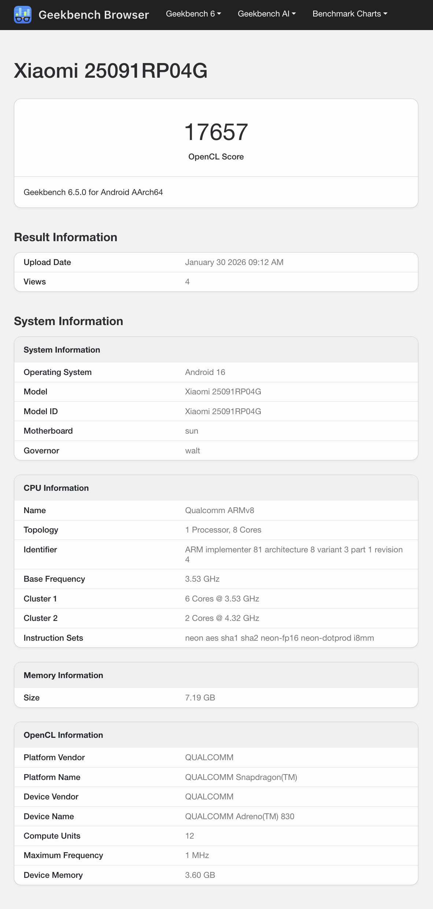Image resolution: width=433 pixels, height=909 pixels.
Task: Click the Android 16 operating system value
Action: [x=205, y=372]
